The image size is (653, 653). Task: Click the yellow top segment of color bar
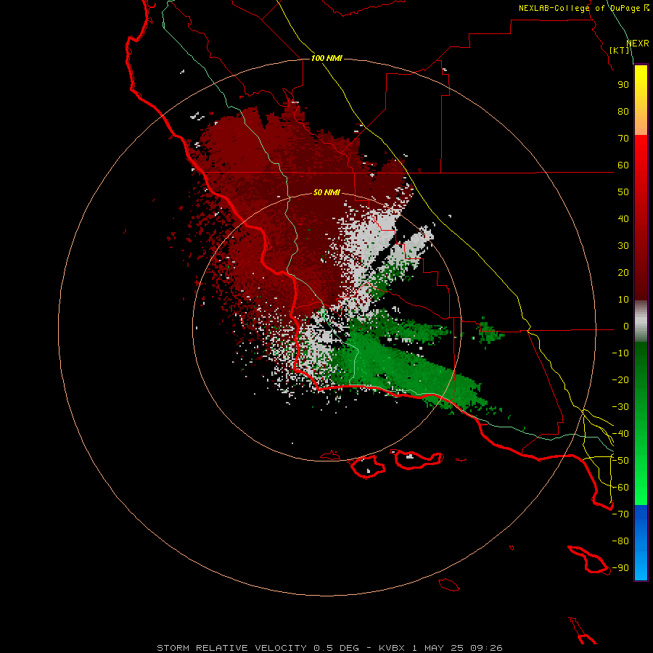641,100
